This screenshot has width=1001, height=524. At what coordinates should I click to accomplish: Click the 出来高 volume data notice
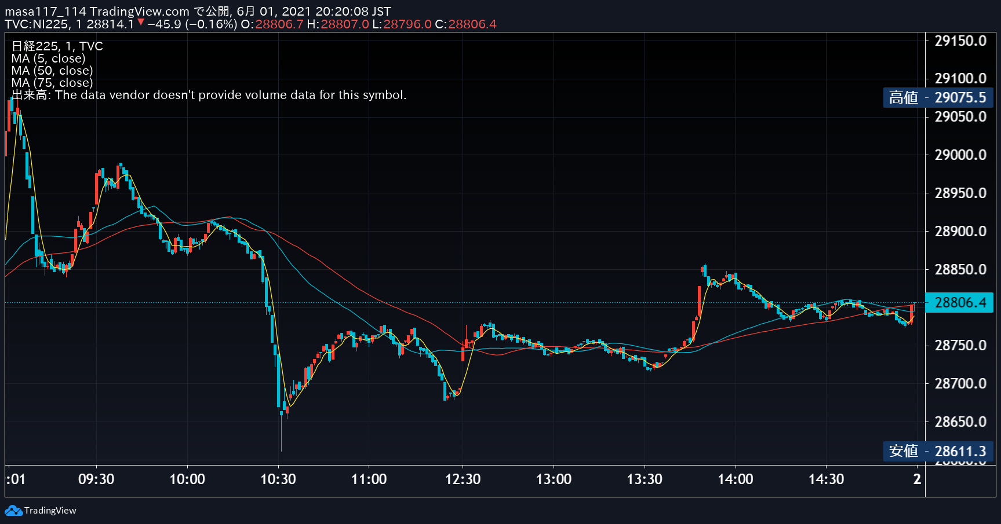[x=209, y=95]
